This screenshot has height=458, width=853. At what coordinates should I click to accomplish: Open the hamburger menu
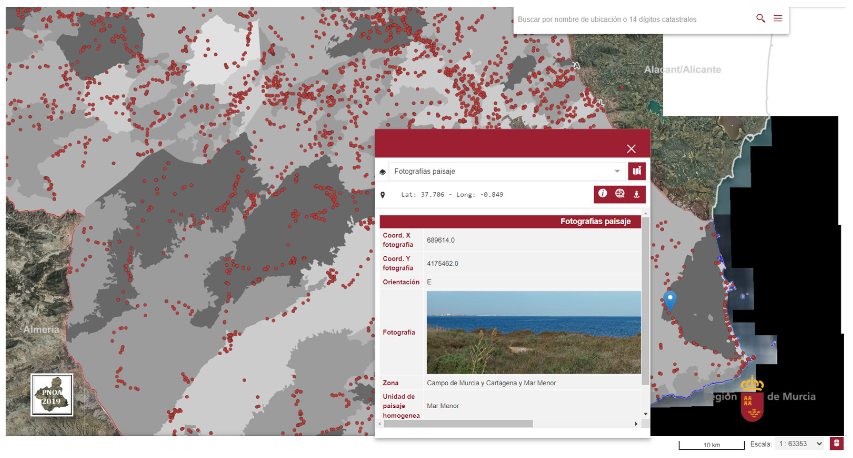click(x=778, y=18)
